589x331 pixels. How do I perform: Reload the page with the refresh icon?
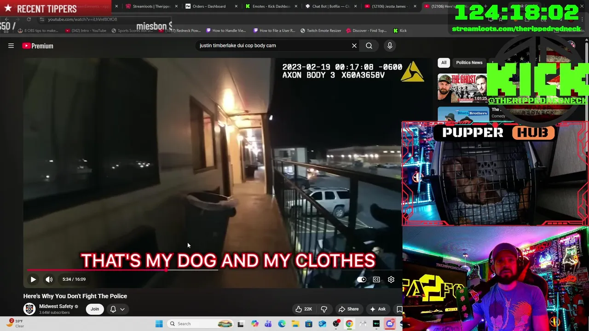29,19
